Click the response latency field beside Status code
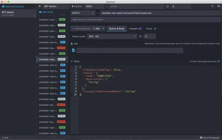Image resolution: width=222 pixels, height=140 pixels. click(x=150, y=36)
